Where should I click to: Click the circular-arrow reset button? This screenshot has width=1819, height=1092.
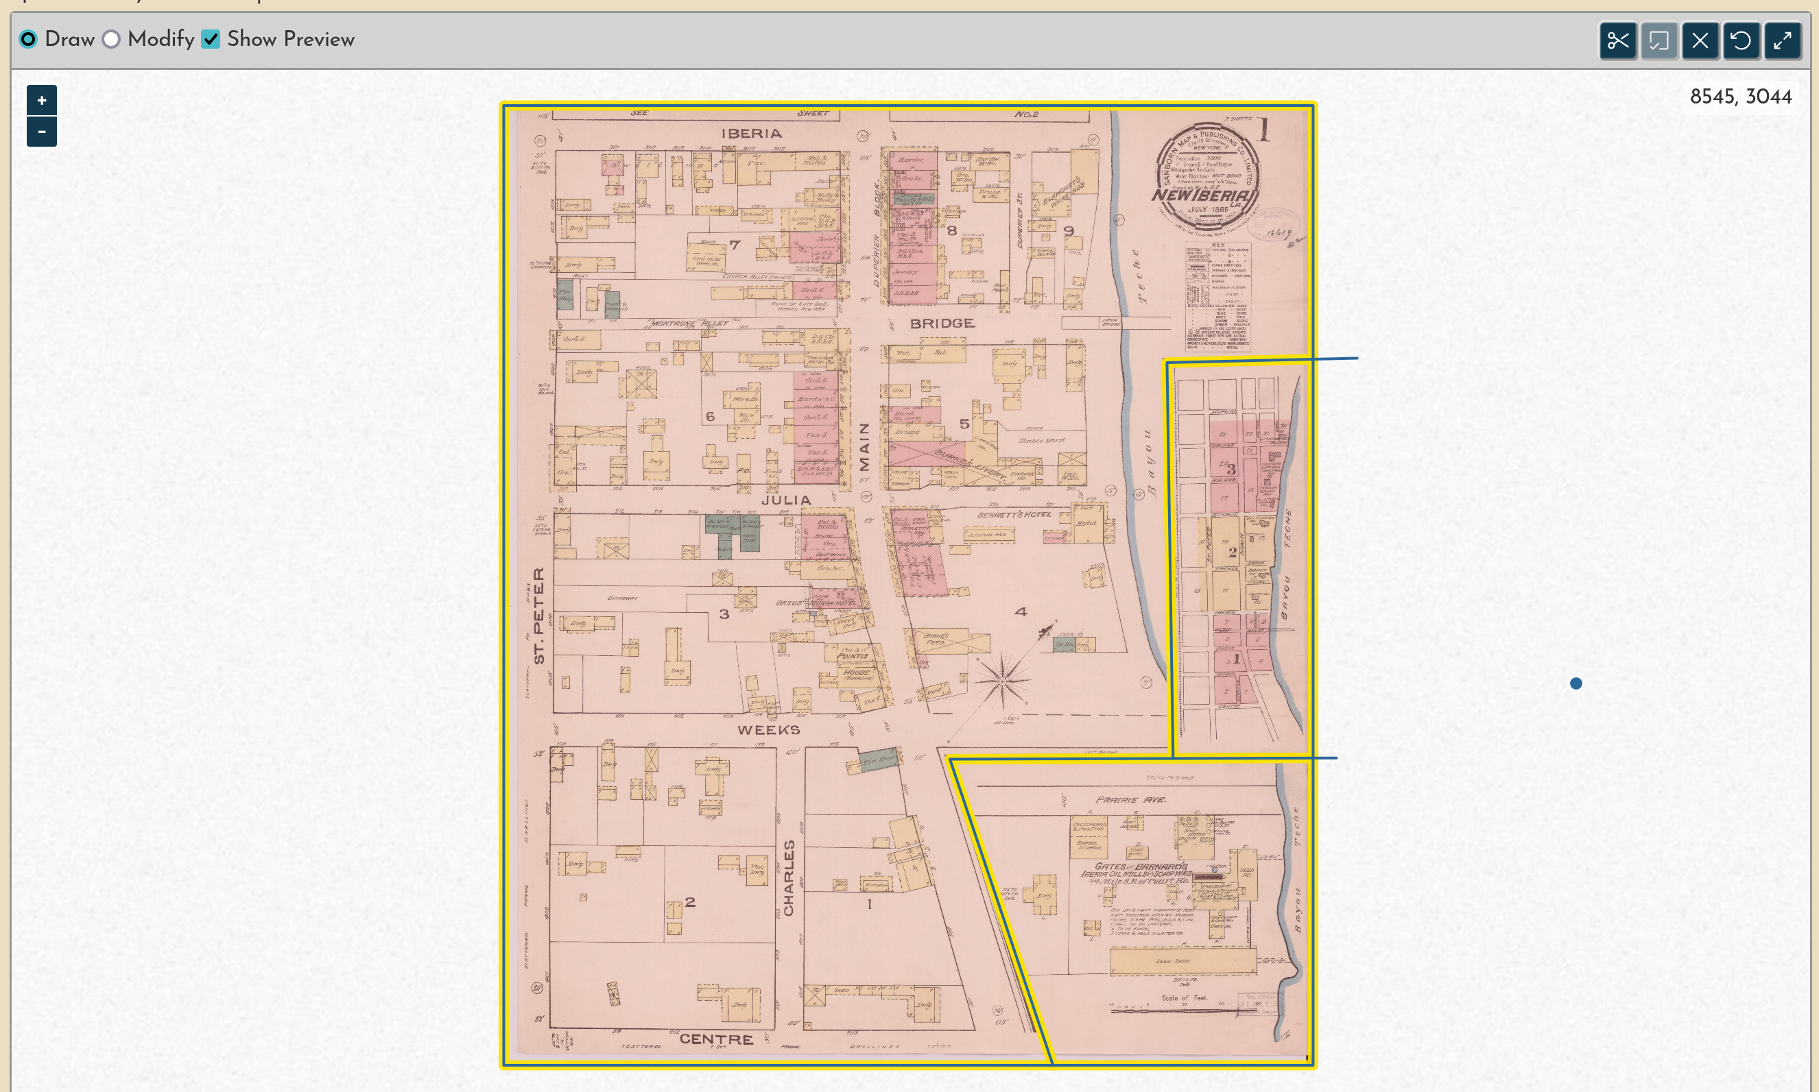1741,40
